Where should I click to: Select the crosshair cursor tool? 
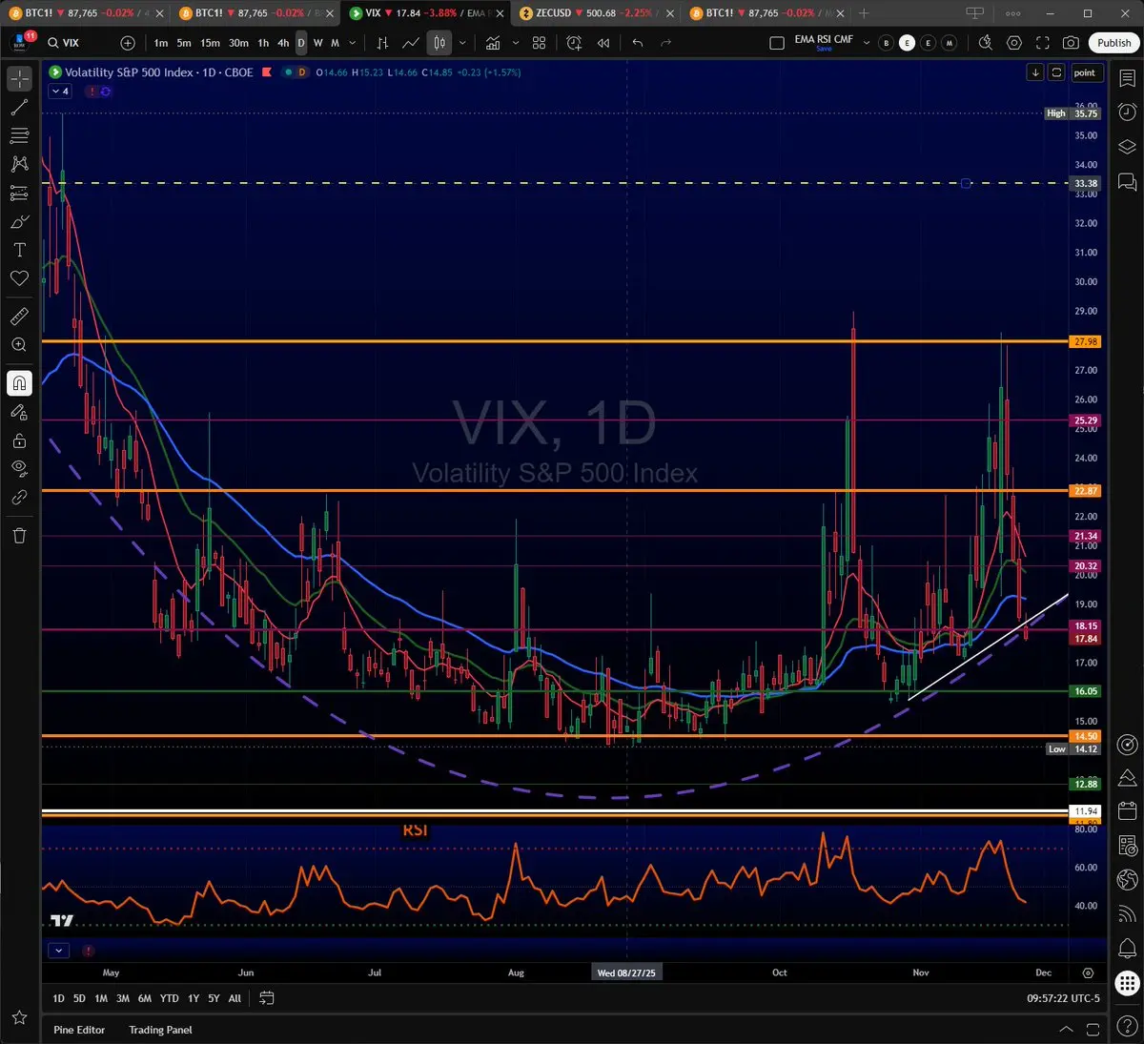point(19,79)
